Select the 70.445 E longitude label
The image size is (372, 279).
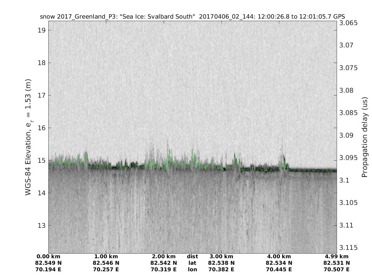tap(279, 270)
